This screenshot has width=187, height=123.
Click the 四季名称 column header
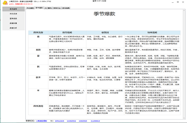38,33
